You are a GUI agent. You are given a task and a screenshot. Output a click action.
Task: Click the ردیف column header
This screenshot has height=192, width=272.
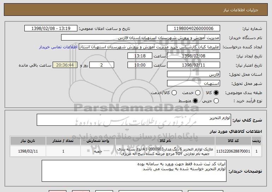[256, 141]
